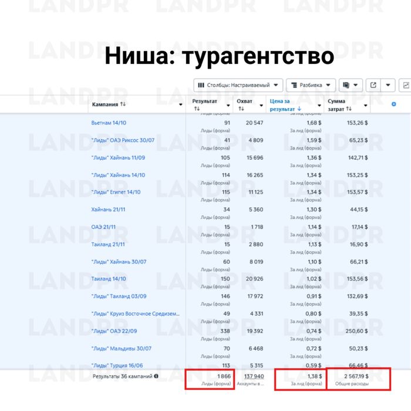411x411 pixels.
Task: Open campaign "Лиды" Таиланд 03/09
Action: point(119,296)
